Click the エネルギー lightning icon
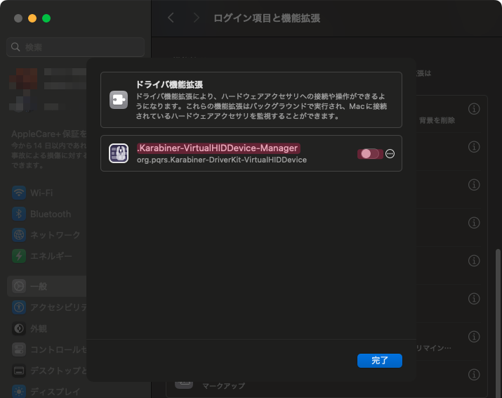 point(19,256)
